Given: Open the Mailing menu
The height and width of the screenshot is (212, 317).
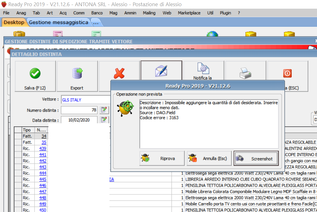Looking at the screenshot, I should coord(149,13).
